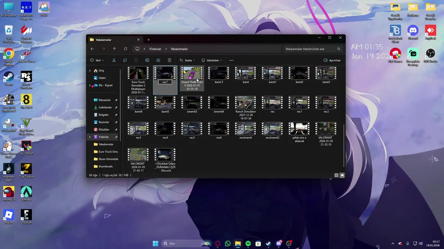Add a new Explorer tab
Screen dimensions: 444x249
click(148, 40)
